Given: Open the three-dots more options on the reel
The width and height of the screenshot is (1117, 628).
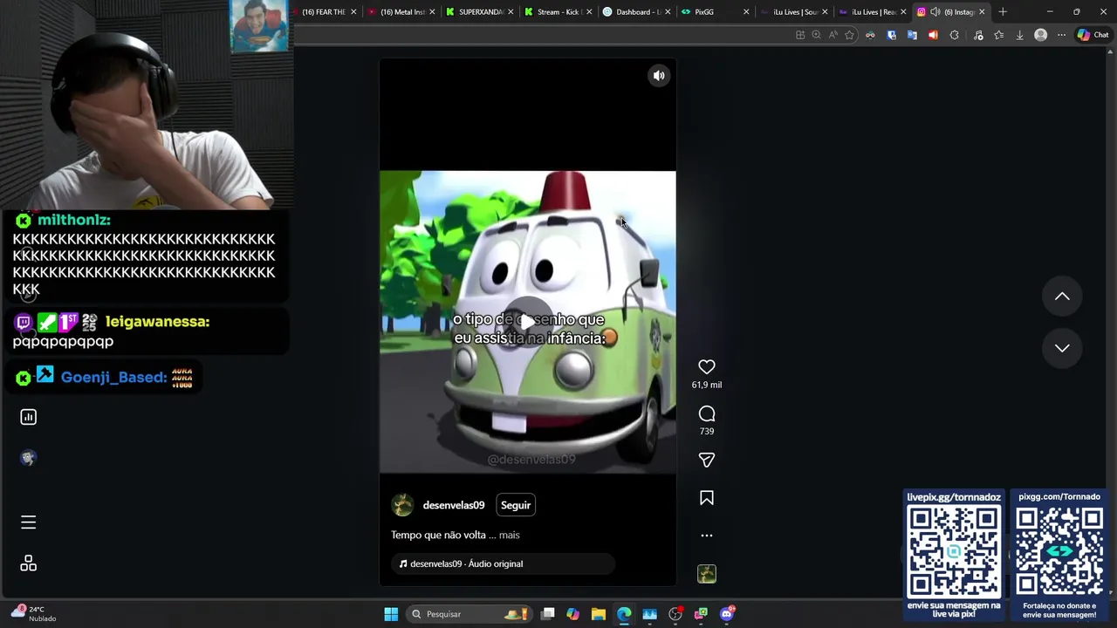Looking at the screenshot, I should tap(707, 536).
